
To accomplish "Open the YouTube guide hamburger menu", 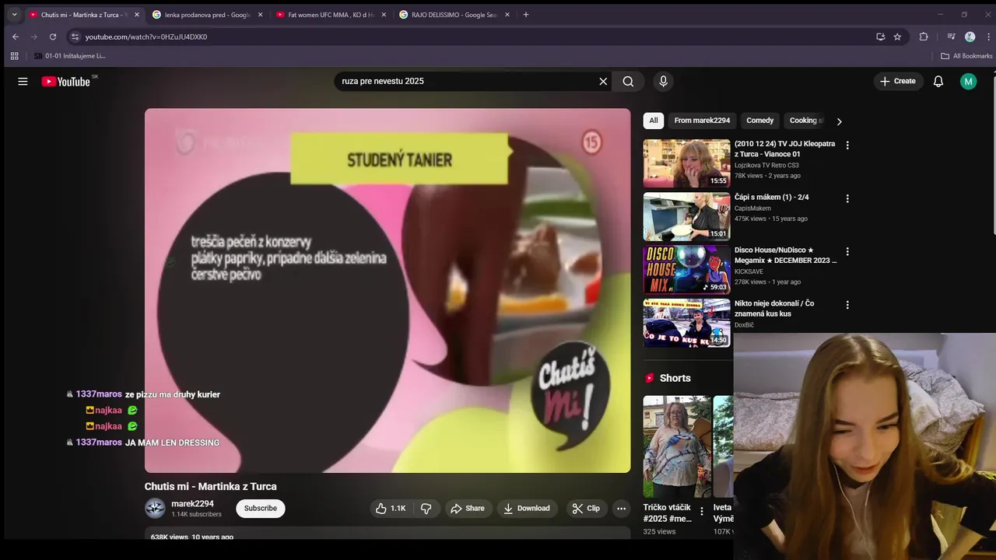I will pos(23,81).
